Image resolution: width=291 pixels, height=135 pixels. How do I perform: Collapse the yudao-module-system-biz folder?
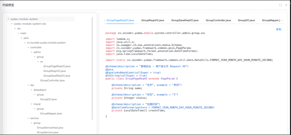coord(12,24)
